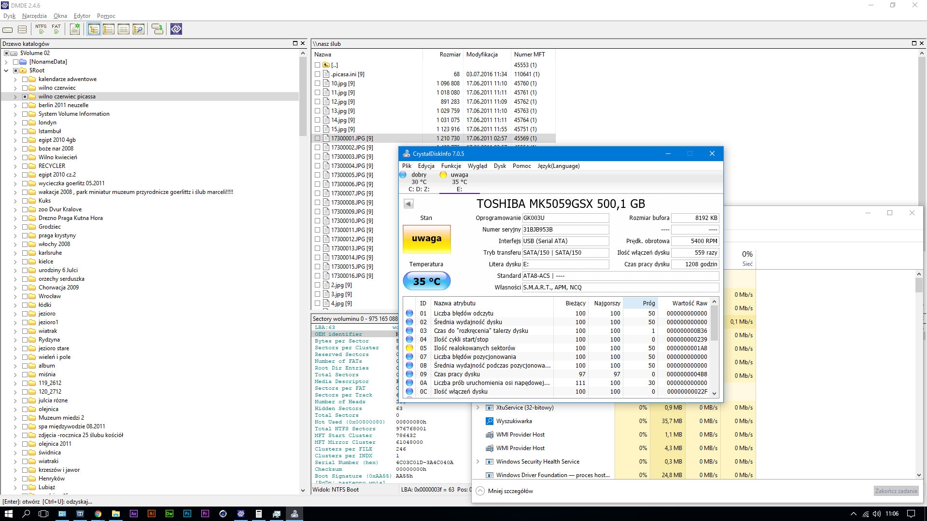The height and width of the screenshot is (521, 927).
Task: Expand the XtuService process in Task Manager
Action: click(x=478, y=408)
